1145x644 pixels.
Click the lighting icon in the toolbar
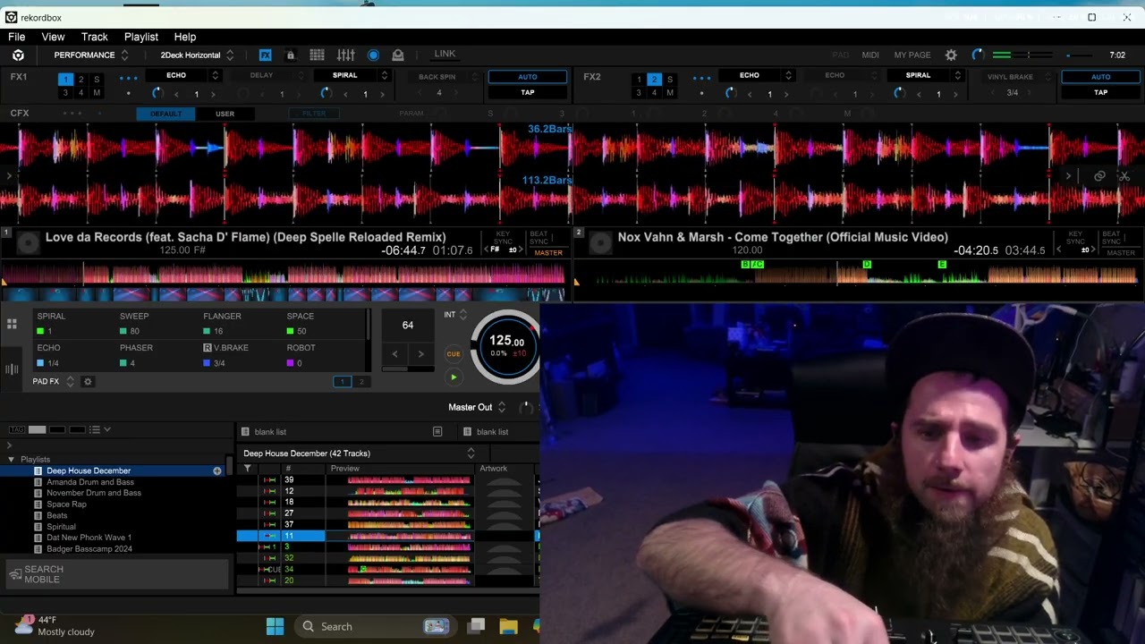point(398,55)
